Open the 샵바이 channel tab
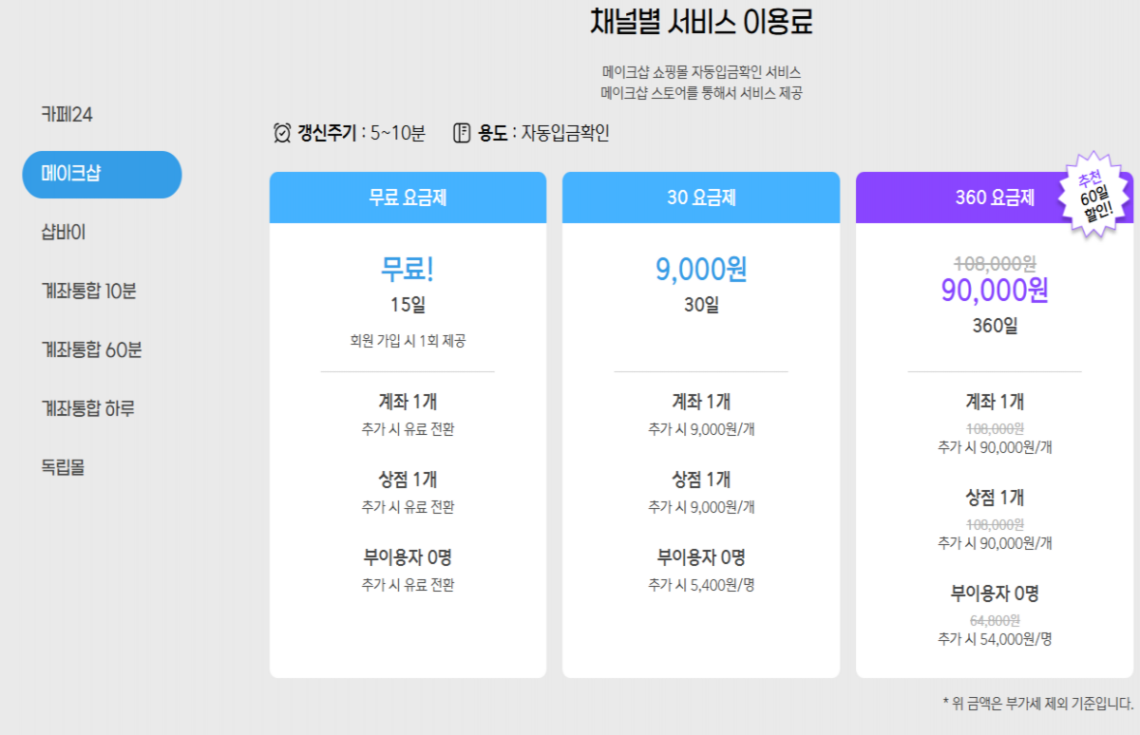This screenshot has height=735, width=1140. click(64, 233)
